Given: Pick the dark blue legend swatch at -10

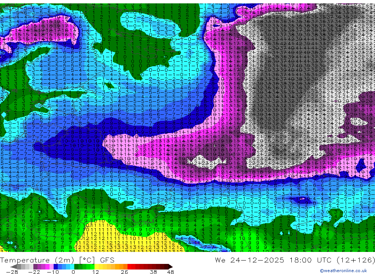Looking at the screenshot, I should click(x=55, y=267).
